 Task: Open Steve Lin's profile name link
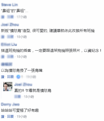pyautogui.click(x=10, y=5)
